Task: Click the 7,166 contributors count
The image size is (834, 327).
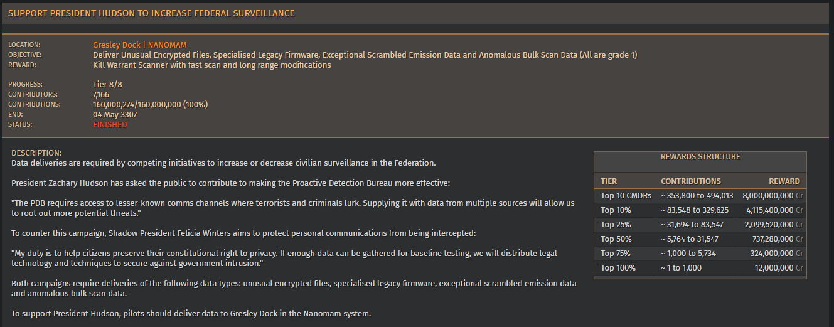Action: click(x=101, y=95)
